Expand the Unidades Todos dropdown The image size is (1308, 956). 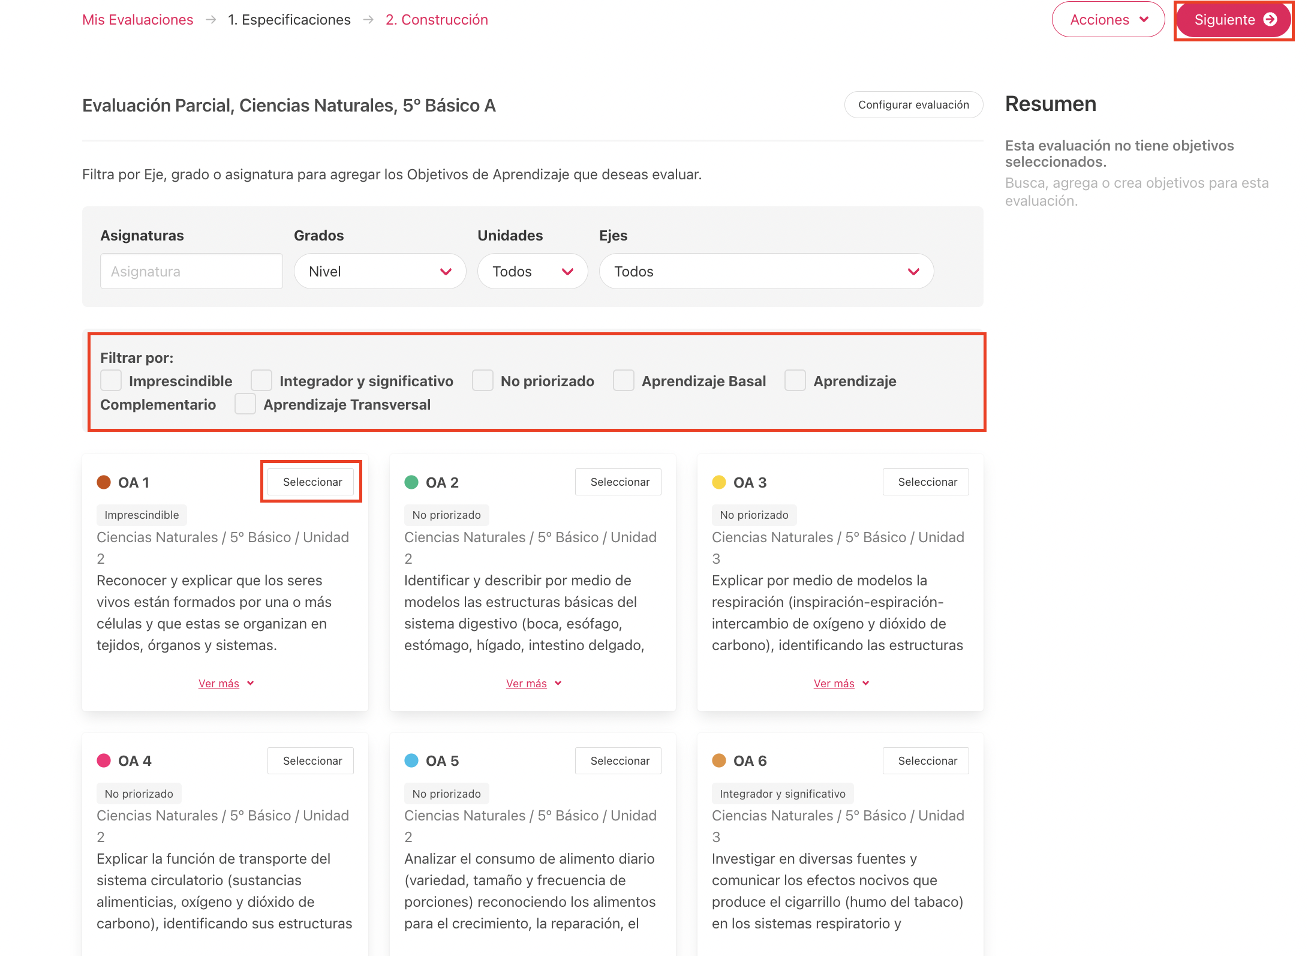pyautogui.click(x=532, y=271)
